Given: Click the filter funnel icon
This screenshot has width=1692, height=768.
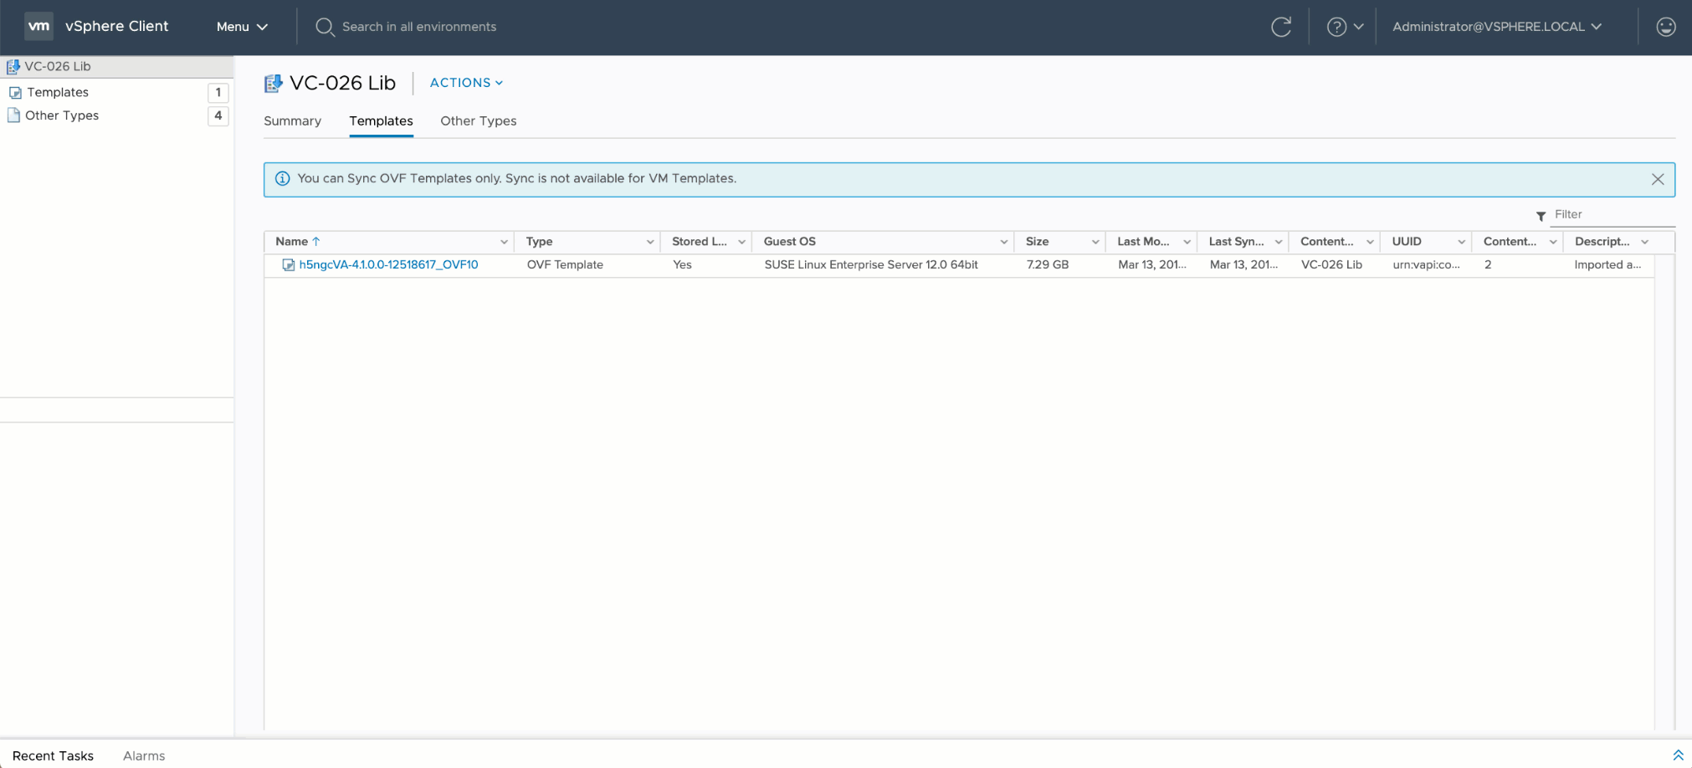Looking at the screenshot, I should (x=1541, y=216).
